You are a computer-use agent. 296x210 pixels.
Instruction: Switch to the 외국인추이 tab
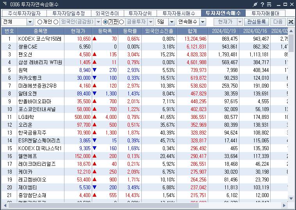(107, 13)
